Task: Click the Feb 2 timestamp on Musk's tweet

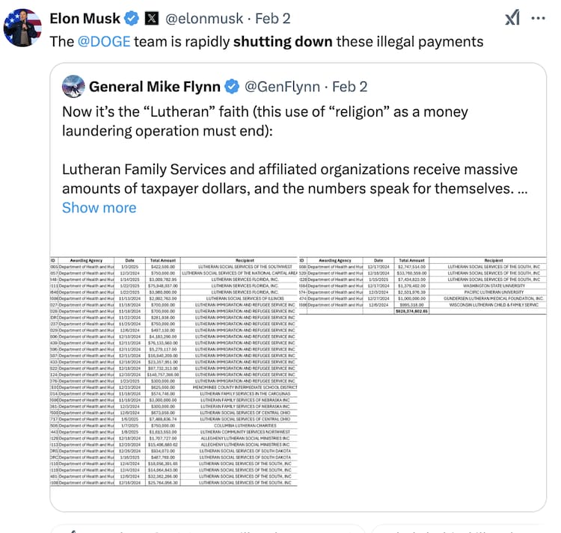Action: coord(272,19)
